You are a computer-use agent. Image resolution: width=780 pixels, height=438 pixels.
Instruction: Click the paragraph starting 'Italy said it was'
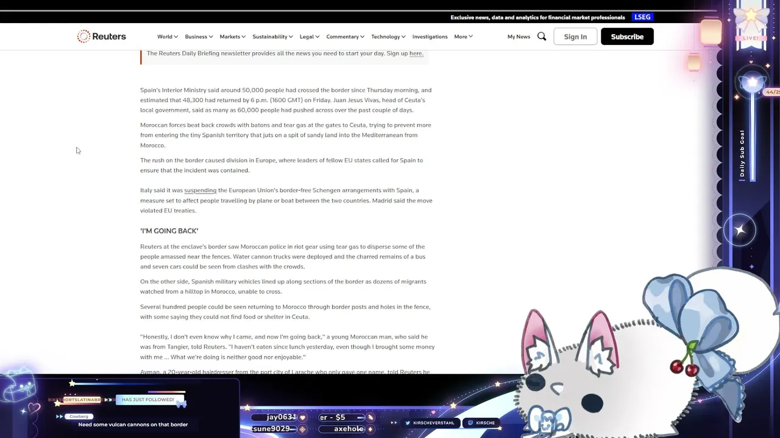(x=286, y=200)
